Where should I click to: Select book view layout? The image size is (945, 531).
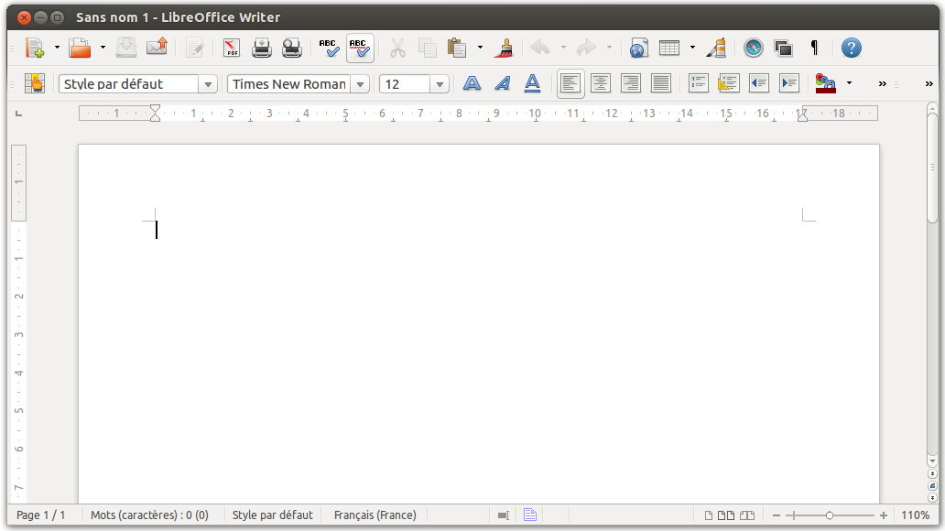pos(747,515)
